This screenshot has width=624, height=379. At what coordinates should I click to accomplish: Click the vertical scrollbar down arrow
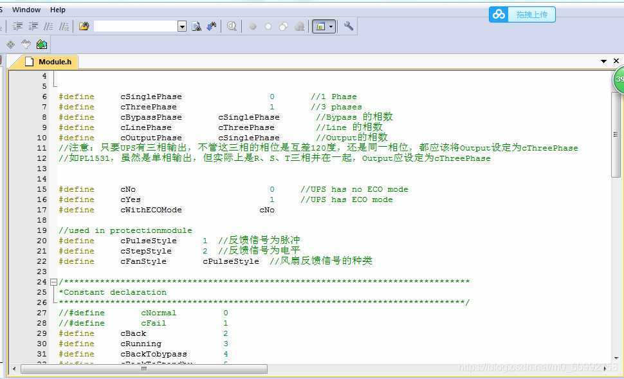(616, 358)
